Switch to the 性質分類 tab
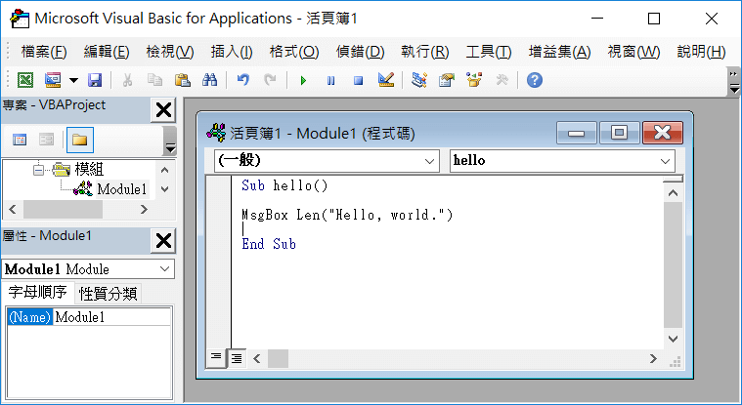742x405 pixels. (108, 294)
